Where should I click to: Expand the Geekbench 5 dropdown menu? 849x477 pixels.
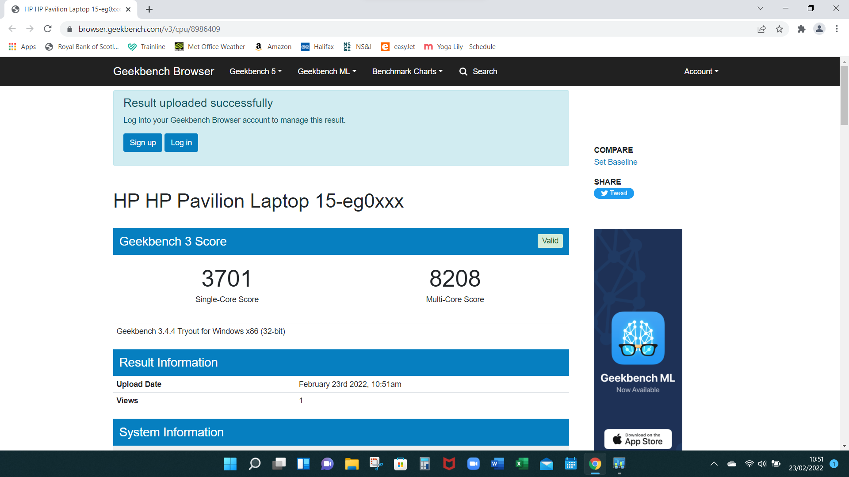256,72
